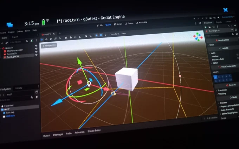Screen dimensions: 239x149
Task: Click the lock selected node icon
Action: tap(71, 37)
